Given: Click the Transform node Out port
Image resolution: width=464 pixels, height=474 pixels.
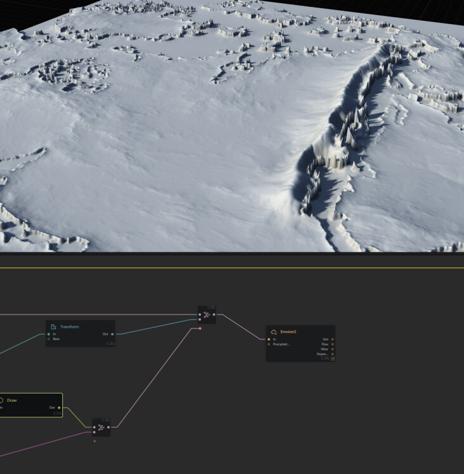Looking at the screenshot, I should click(x=112, y=334).
